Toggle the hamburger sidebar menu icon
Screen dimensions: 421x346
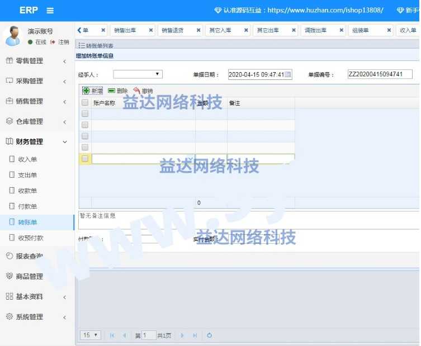50,11
